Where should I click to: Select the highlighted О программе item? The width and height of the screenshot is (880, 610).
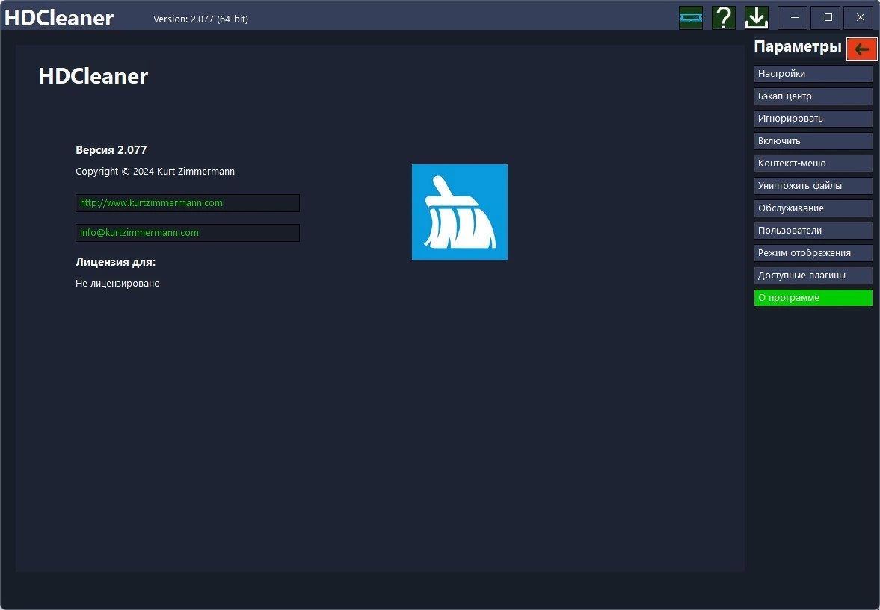(x=813, y=298)
